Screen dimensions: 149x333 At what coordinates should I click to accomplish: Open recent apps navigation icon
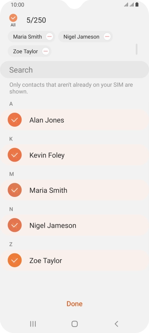pyautogui.click(x=33, y=324)
